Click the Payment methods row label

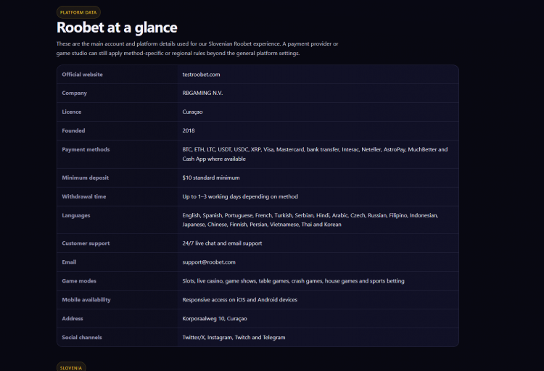pos(86,149)
